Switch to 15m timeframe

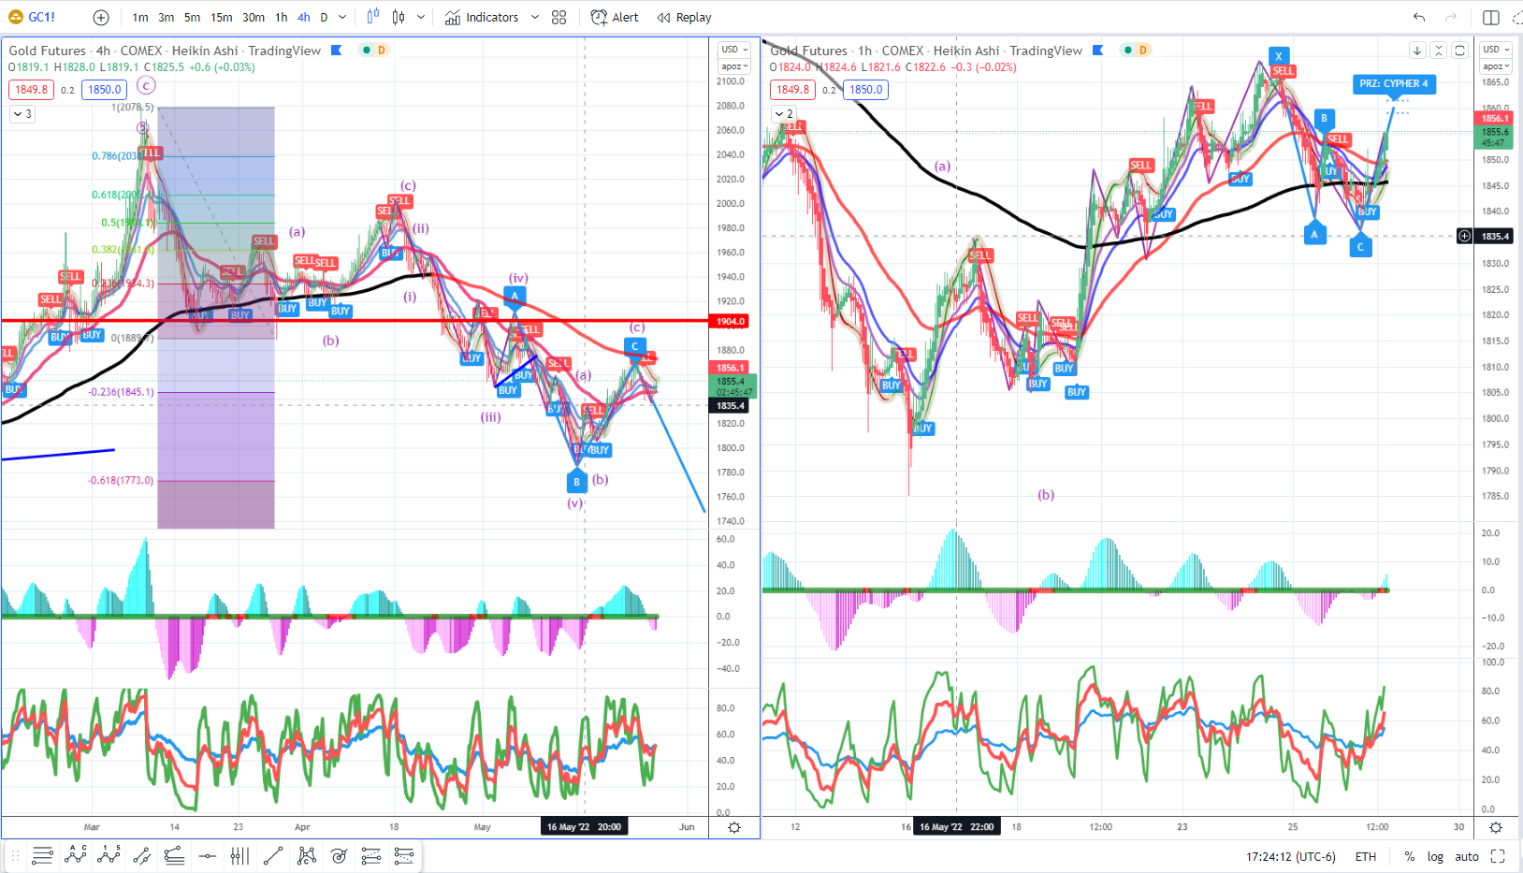pyautogui.click(x=222, y=17)
